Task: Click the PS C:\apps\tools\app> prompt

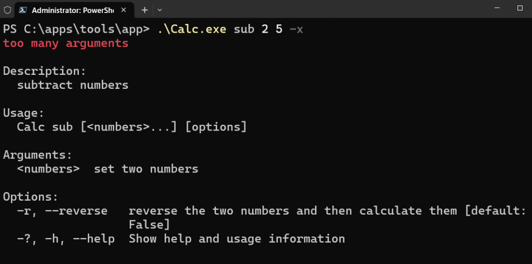Action: click(x=76, y=30)
